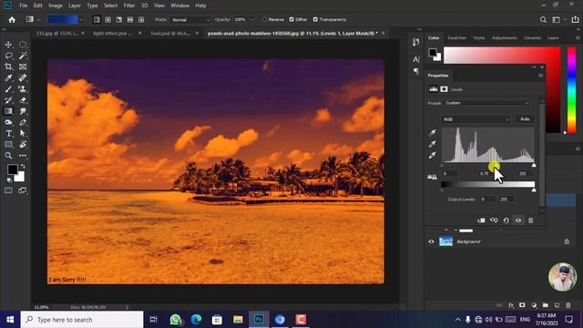583x328 pixels.
Task: Select the Zoom tool
Action: point(8,156)
